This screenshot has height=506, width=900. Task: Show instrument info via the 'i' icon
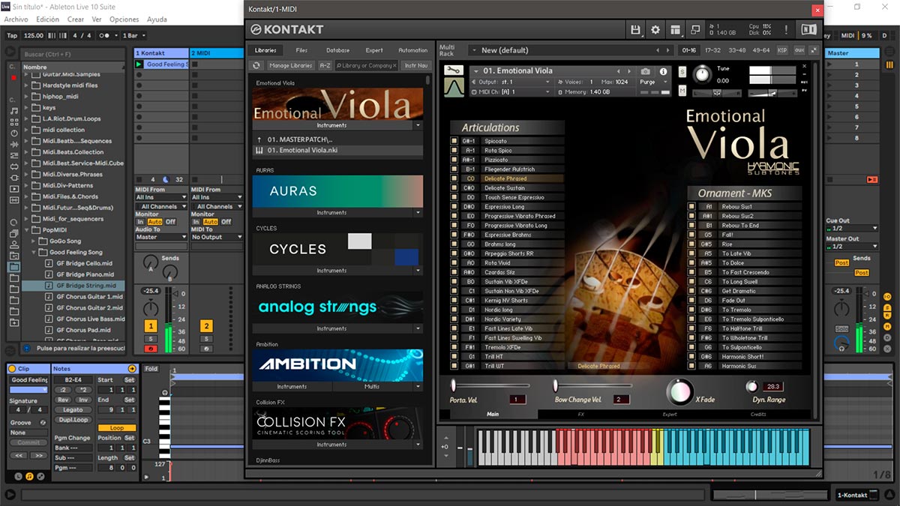coord(663,71)
